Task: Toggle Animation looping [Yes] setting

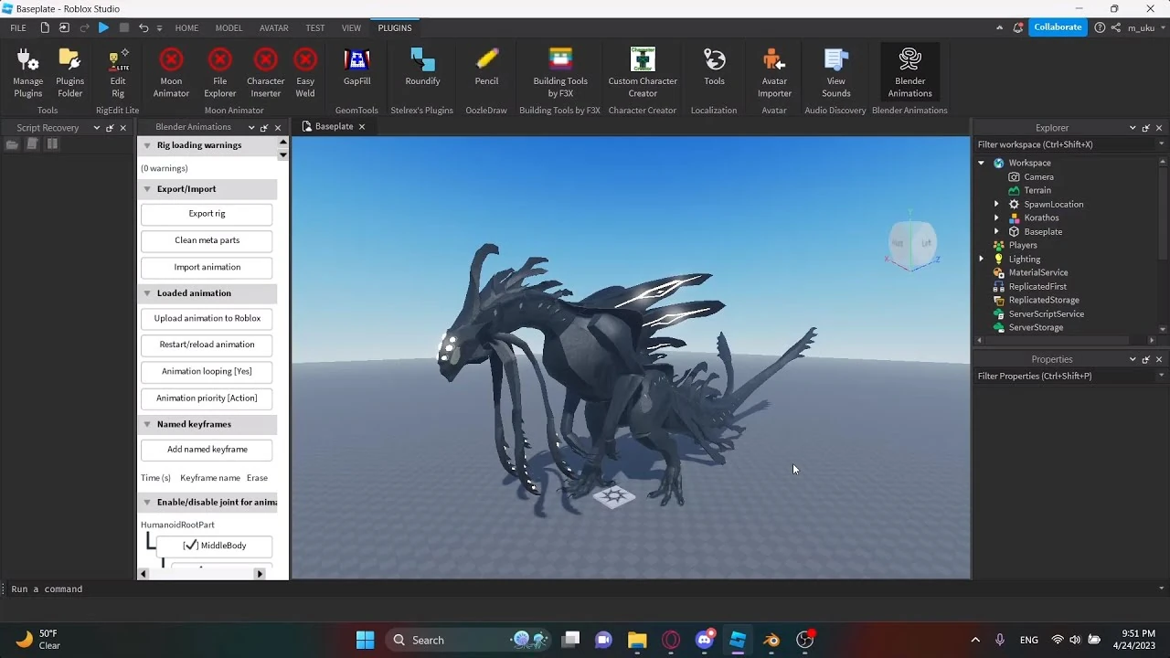Action: (207, 371)
